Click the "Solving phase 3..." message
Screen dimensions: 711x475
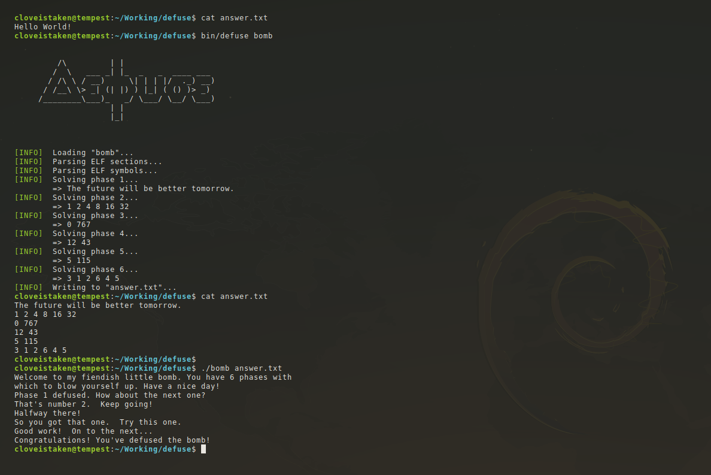(x=95, y=216)
